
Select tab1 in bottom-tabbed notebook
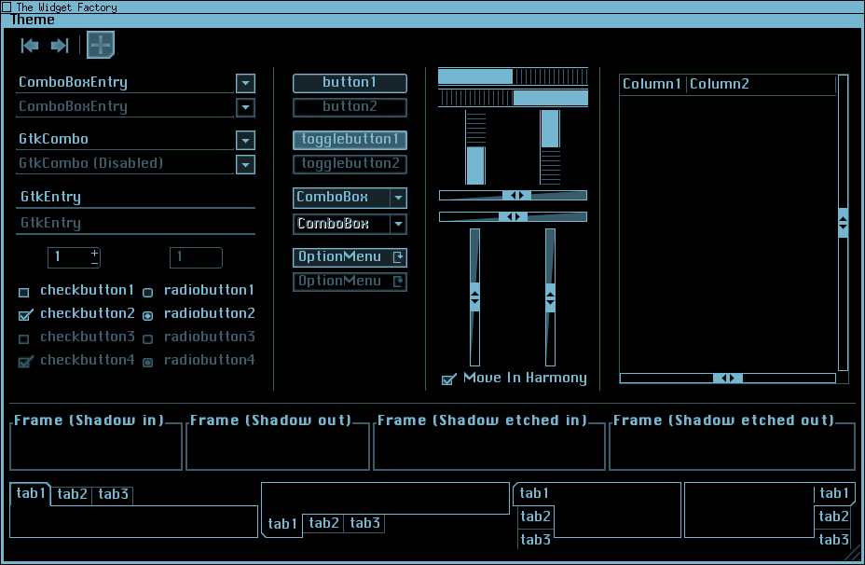coord(281,524)
